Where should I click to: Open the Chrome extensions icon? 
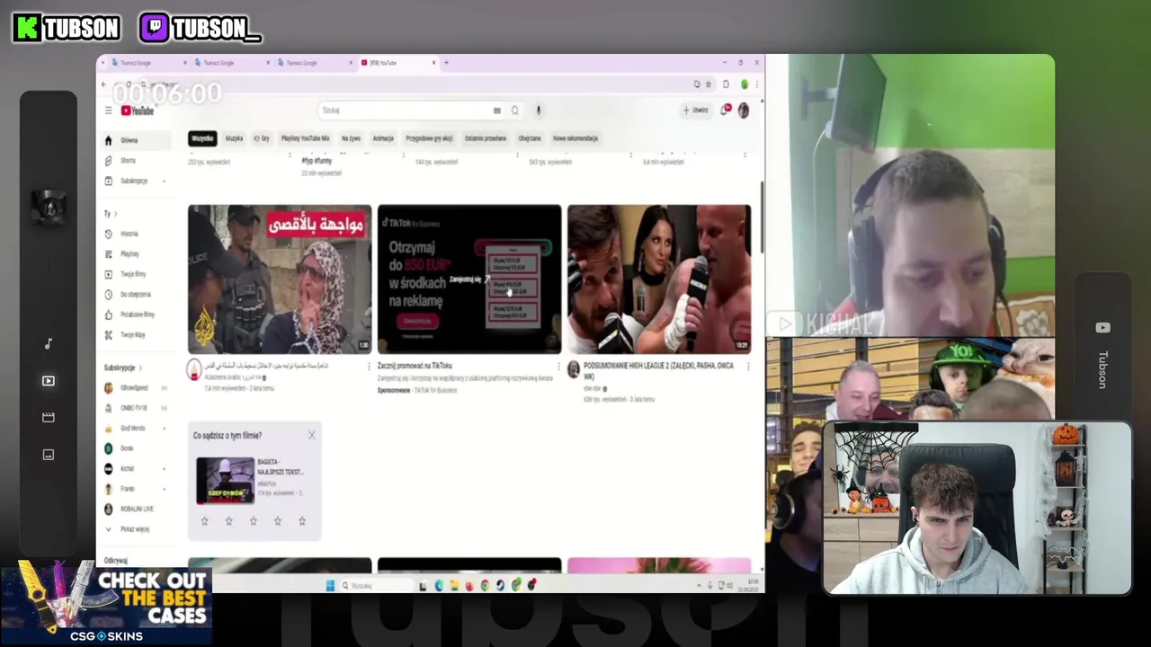726,84
